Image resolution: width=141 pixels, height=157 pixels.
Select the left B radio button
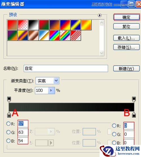tap(8, 141)
